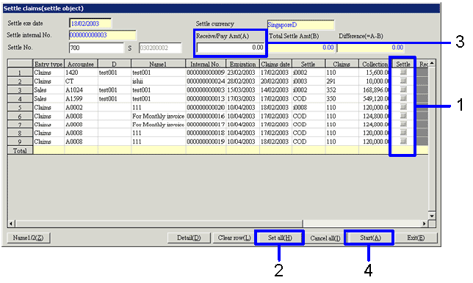Tick the Settle checkbox in row 3
This screenshot has height=283, width=473.
point(403,89)
